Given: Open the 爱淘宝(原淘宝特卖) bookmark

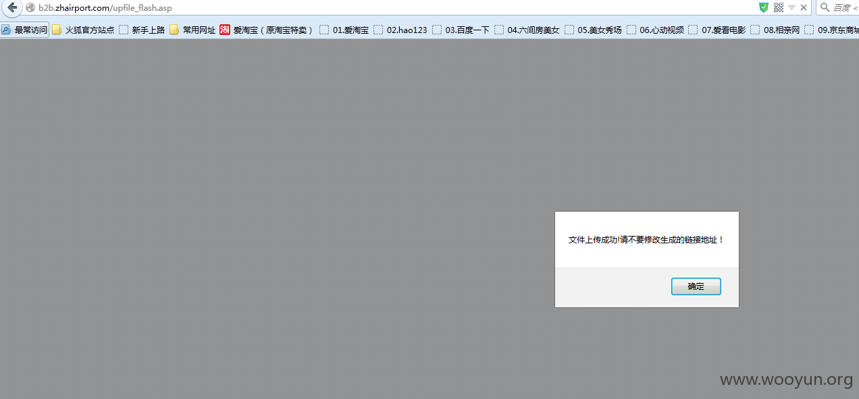Looking at the screenshot, I should [267, 30].
